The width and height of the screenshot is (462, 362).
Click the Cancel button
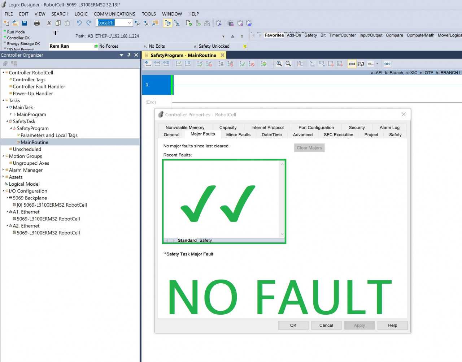[326, 325]
